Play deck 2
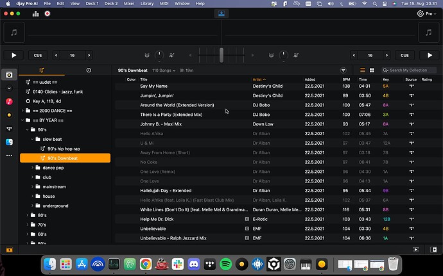Screen dimensions: 443x276 (430, 55)
